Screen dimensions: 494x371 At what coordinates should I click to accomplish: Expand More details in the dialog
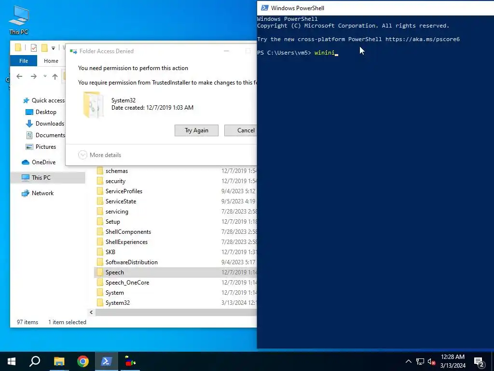99,155
